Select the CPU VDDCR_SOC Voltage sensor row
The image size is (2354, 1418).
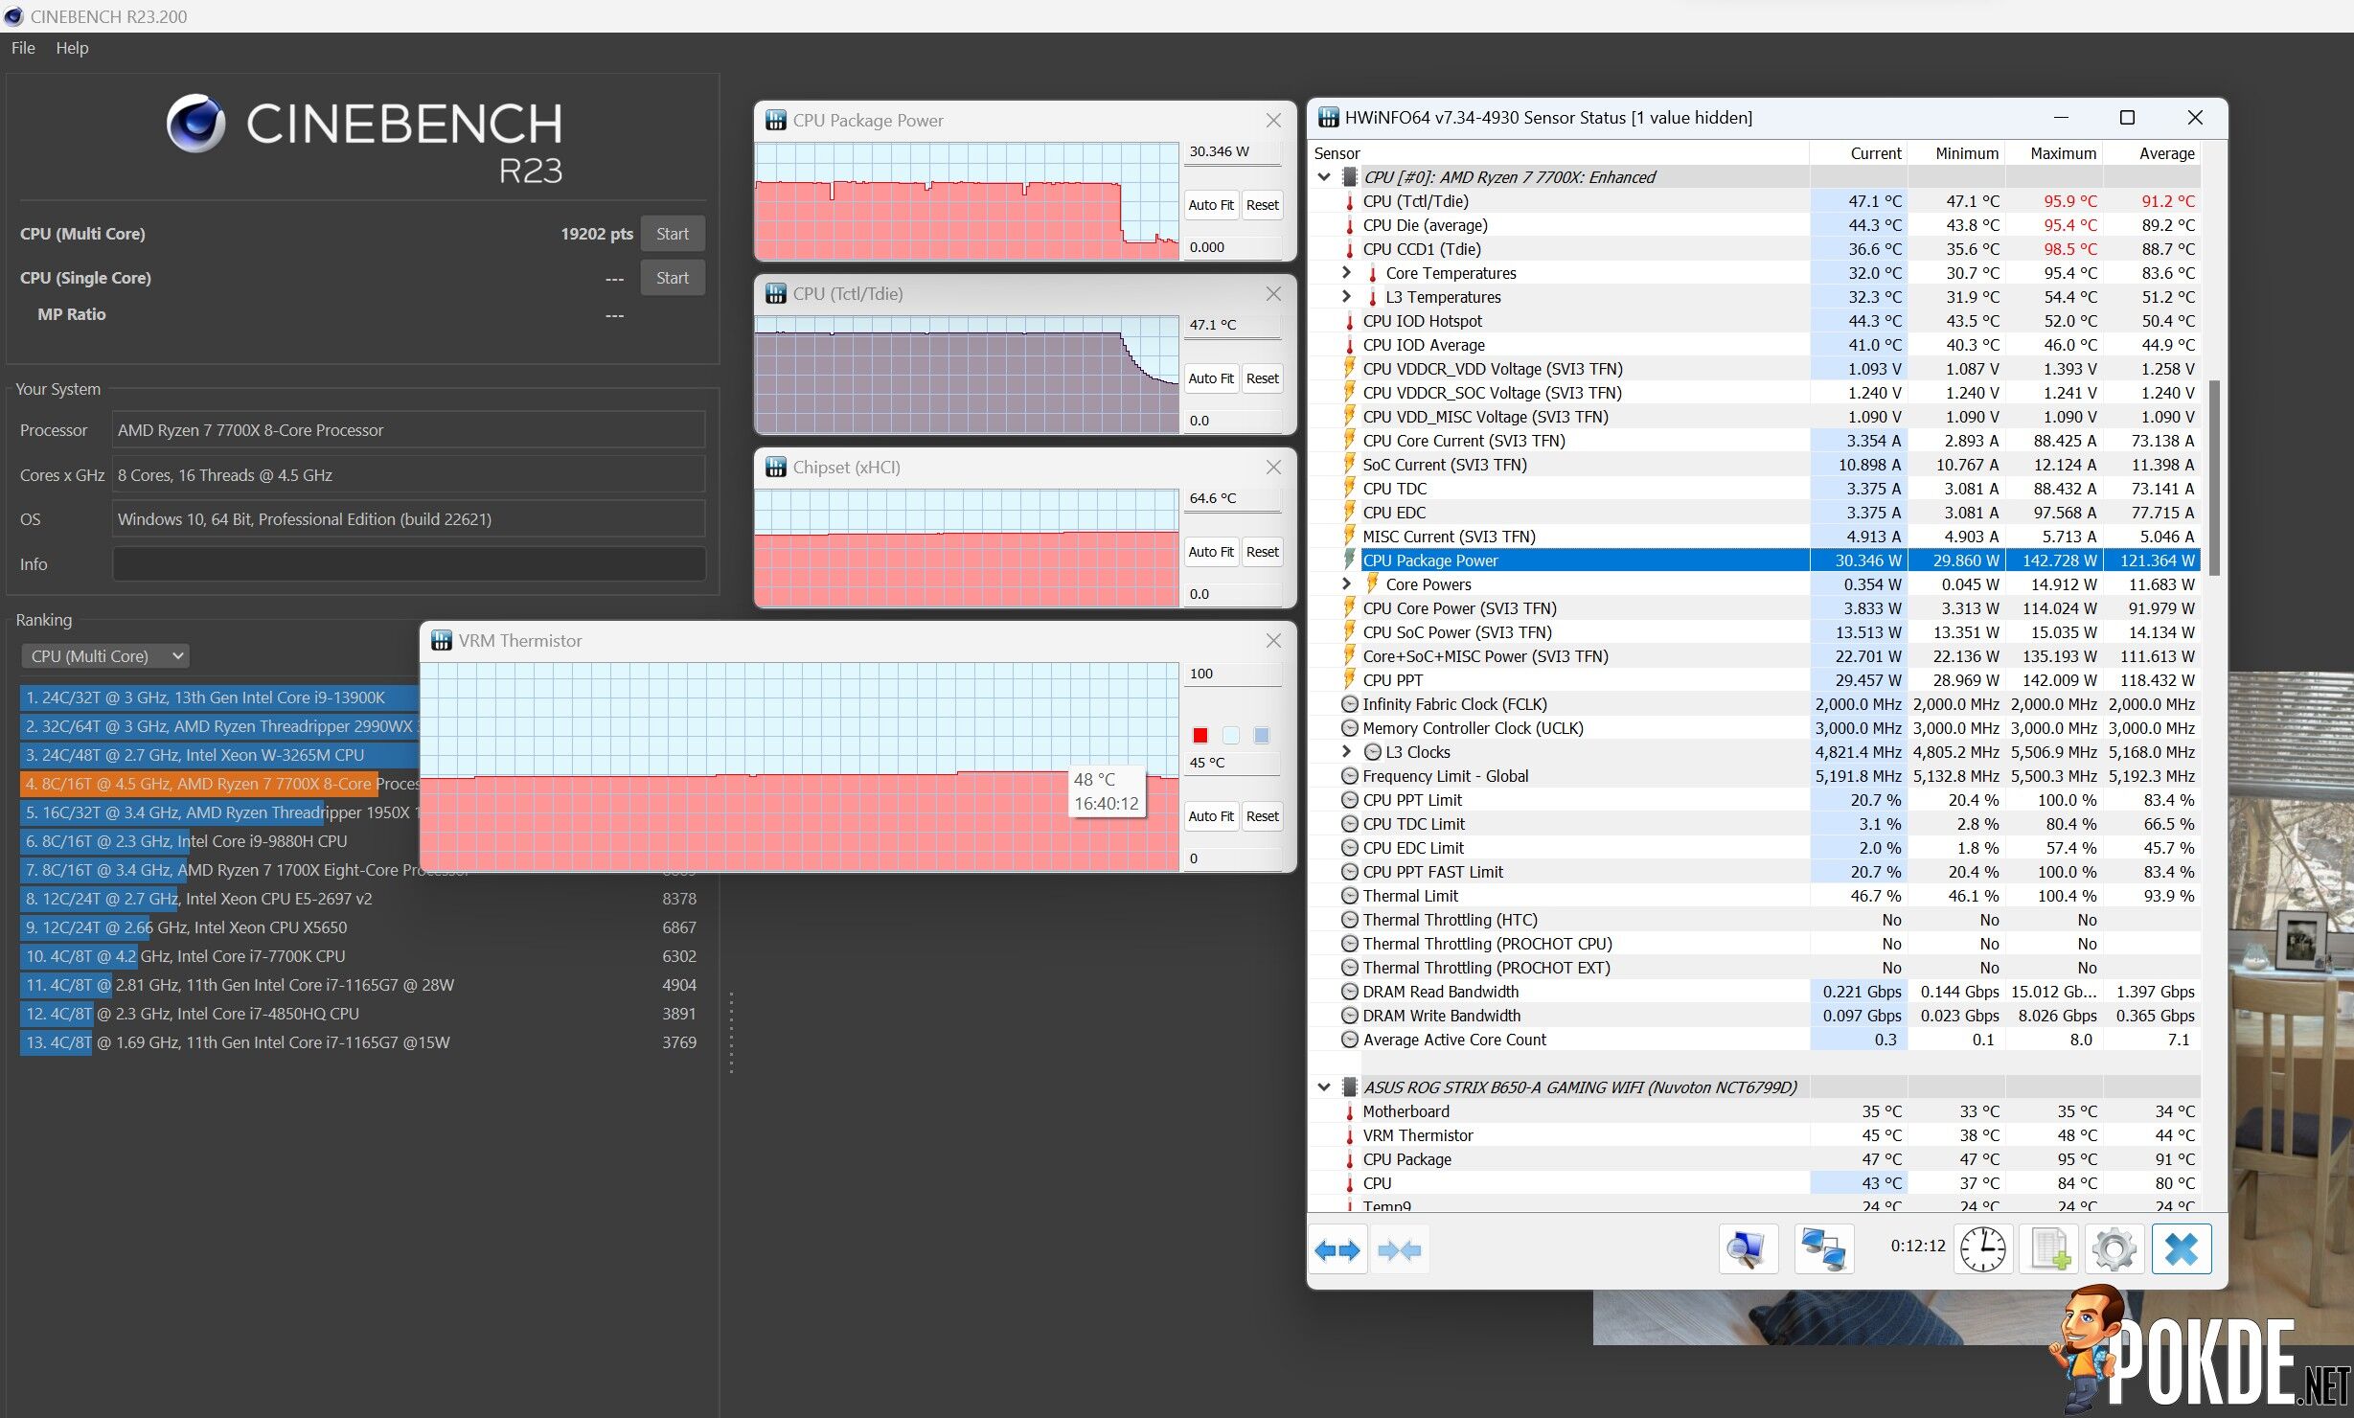1754,393
